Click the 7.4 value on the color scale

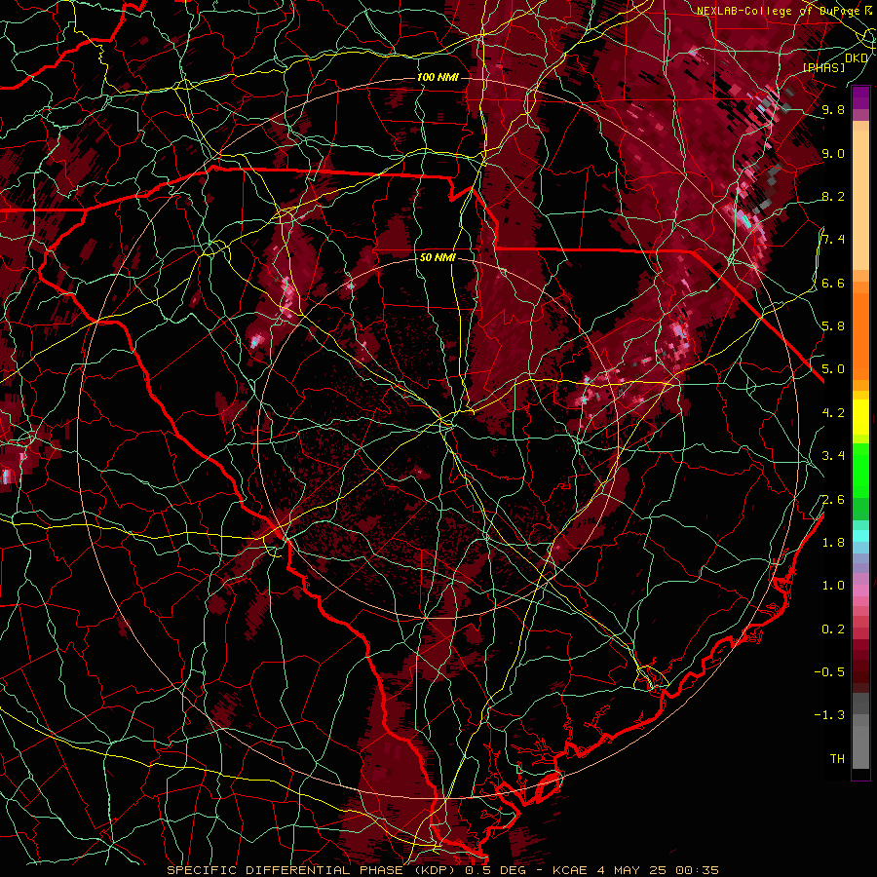pos(833,240)
